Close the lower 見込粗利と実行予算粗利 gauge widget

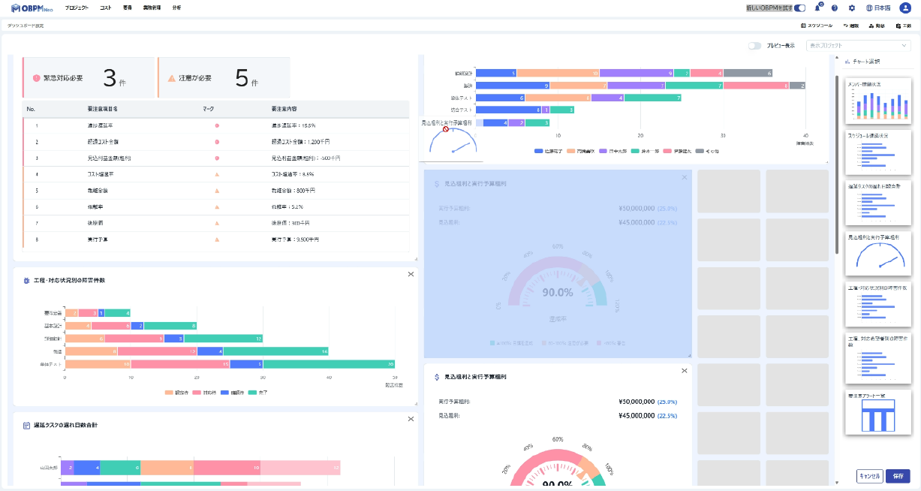[x=684, y=370]
